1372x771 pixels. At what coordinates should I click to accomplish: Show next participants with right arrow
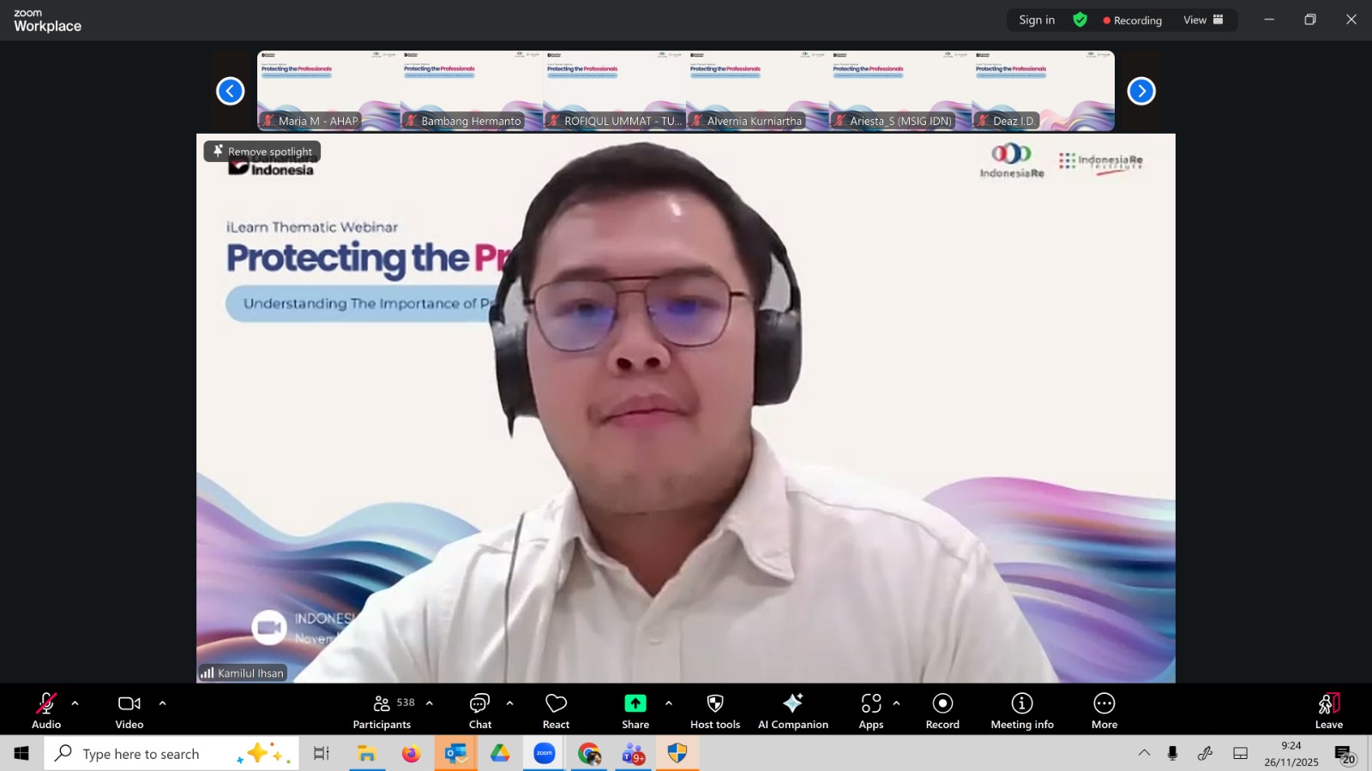tap(1140, 91)
